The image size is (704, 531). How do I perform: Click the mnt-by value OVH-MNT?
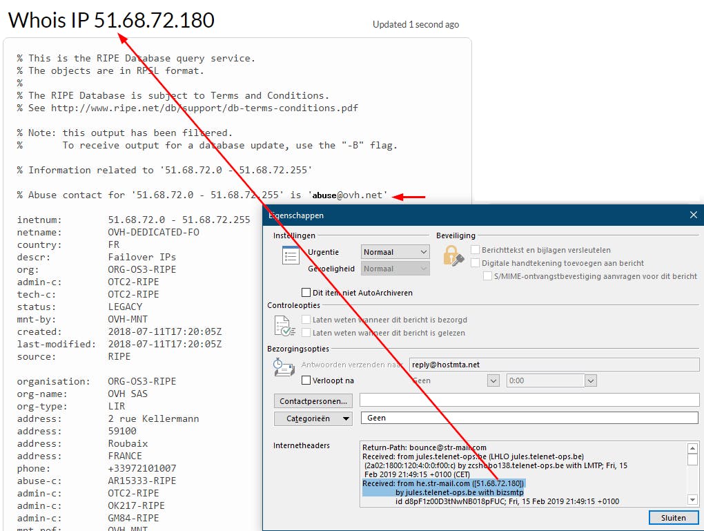[x=128, y=319]
